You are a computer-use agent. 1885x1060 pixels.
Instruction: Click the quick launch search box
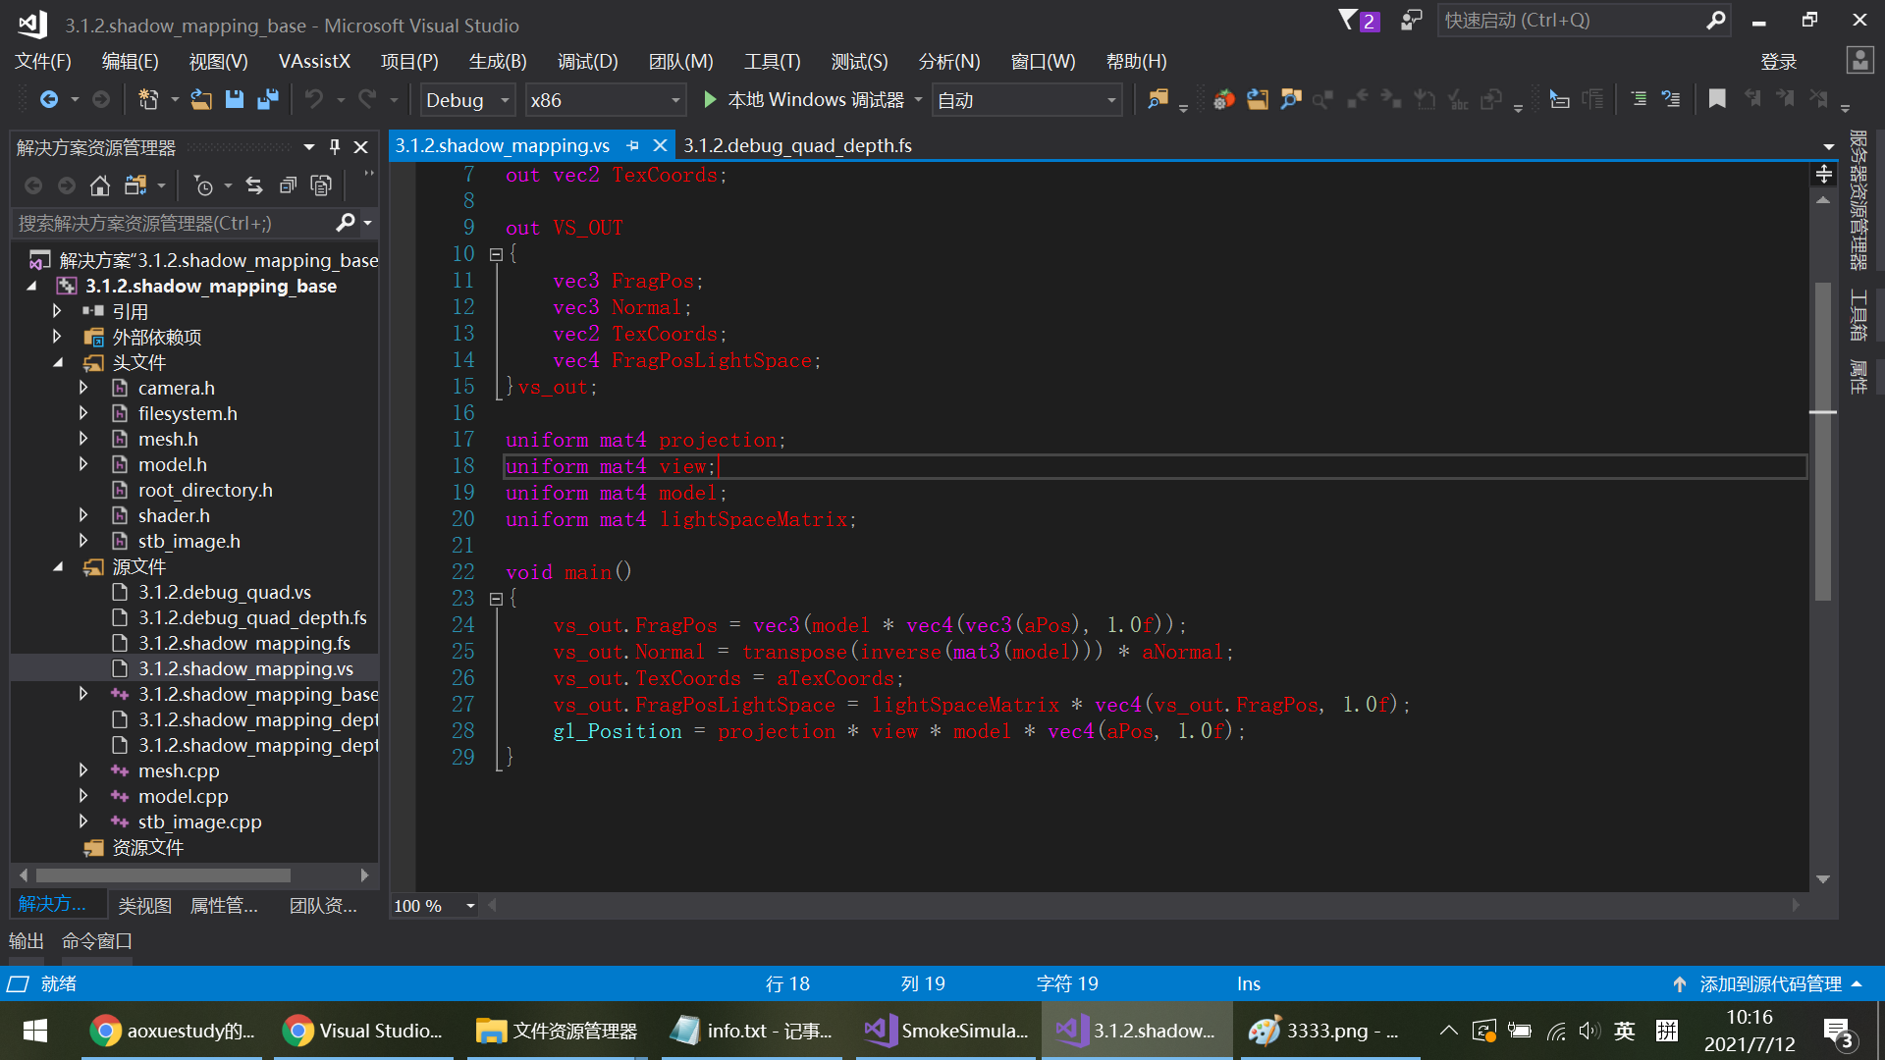click(1571, 21)
